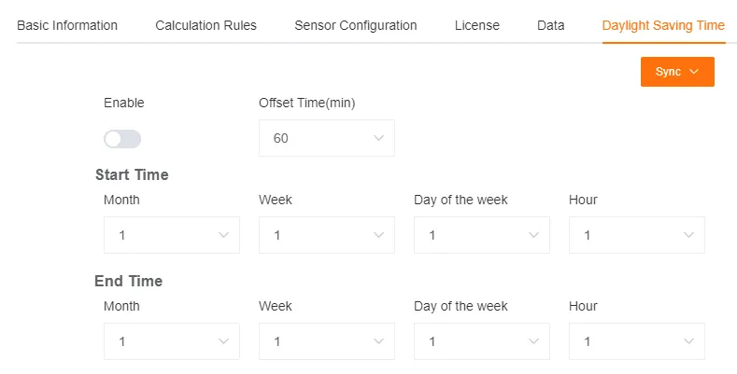
Task: Click the Start Time Hour chevron arrow
Action: tap(688, 235)
